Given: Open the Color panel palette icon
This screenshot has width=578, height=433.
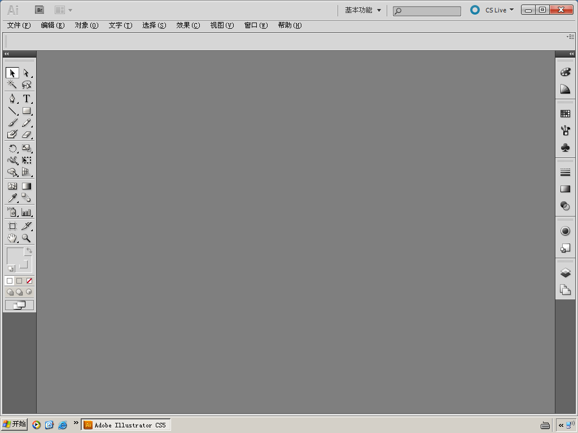Looking at the screenshot, I should (565, 72).
